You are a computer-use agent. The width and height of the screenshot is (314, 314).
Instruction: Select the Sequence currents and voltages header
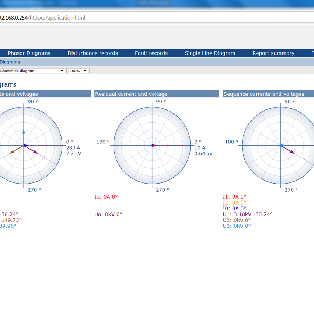268,94
